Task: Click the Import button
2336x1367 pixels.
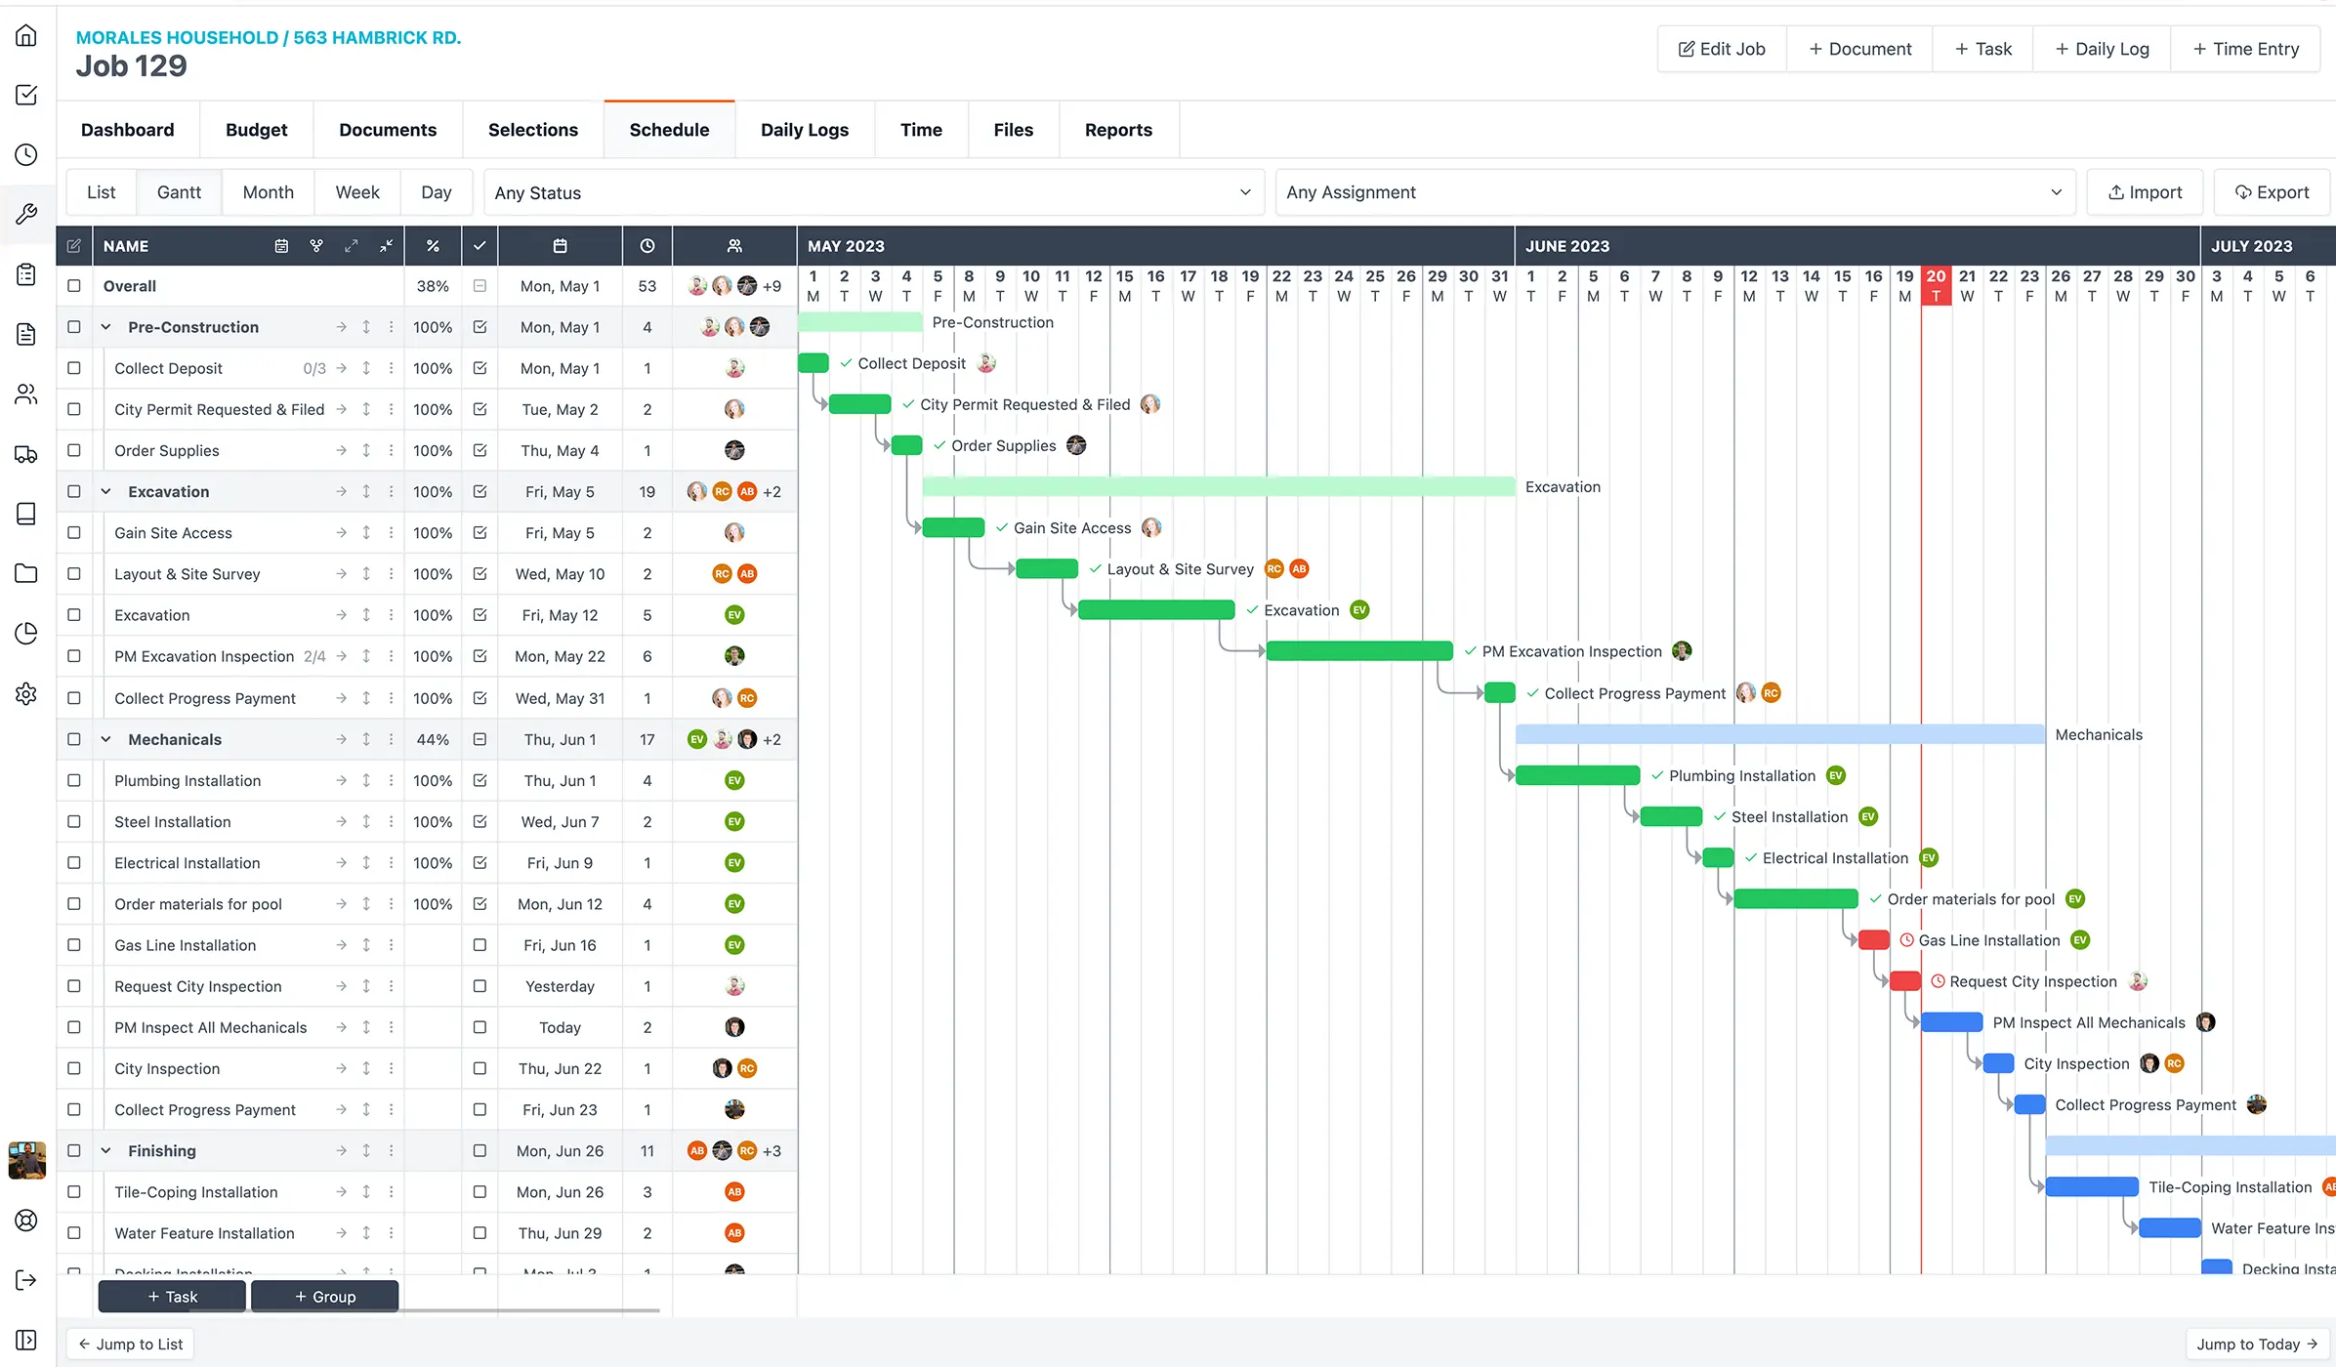Action: [x=2145, y=192]
